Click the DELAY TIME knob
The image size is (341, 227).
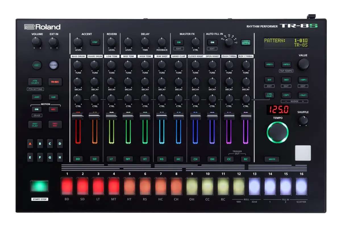(x=145, y=42)
